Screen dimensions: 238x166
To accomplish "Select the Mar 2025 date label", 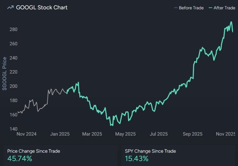I will [92, 134].
